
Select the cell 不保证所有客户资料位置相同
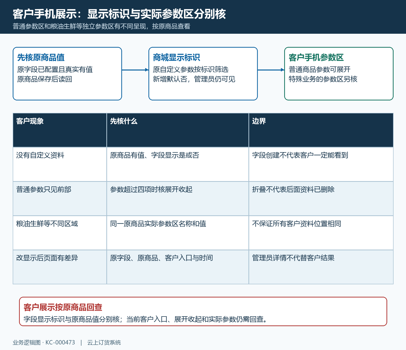pos(321,233)
